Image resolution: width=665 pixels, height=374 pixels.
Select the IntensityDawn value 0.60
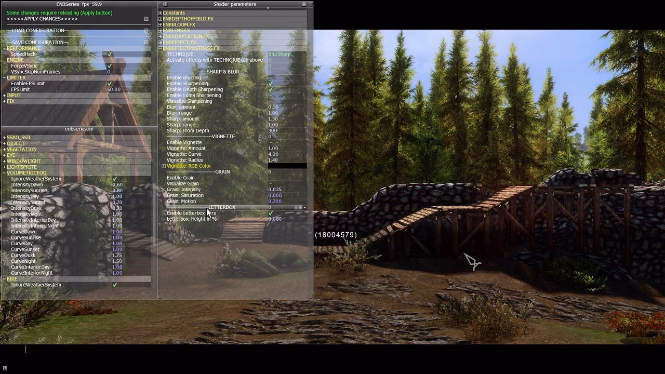pos(117,185)
